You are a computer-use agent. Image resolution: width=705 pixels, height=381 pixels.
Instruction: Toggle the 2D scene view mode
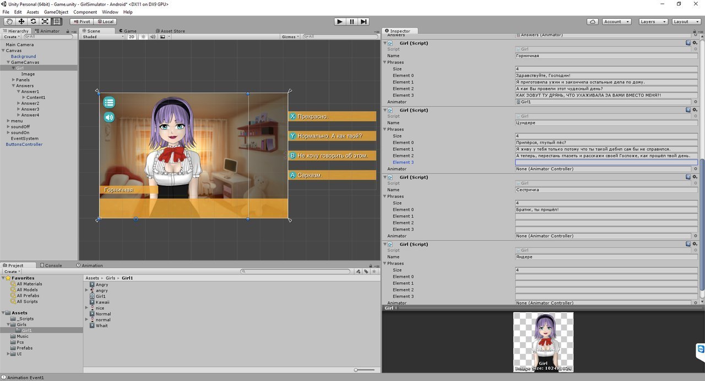tap(132, 37)
